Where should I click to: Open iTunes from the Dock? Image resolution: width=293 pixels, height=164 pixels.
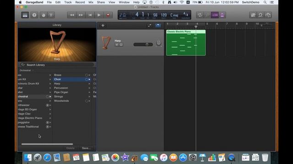(163, 158)
